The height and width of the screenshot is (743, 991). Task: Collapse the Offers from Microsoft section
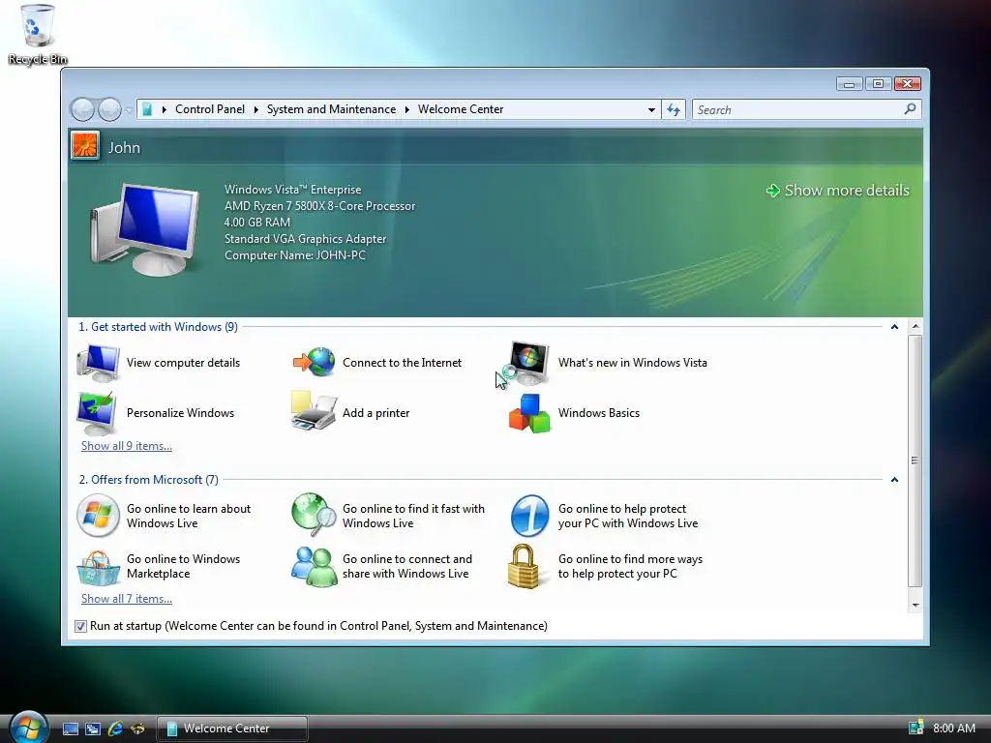coord(894,480)
